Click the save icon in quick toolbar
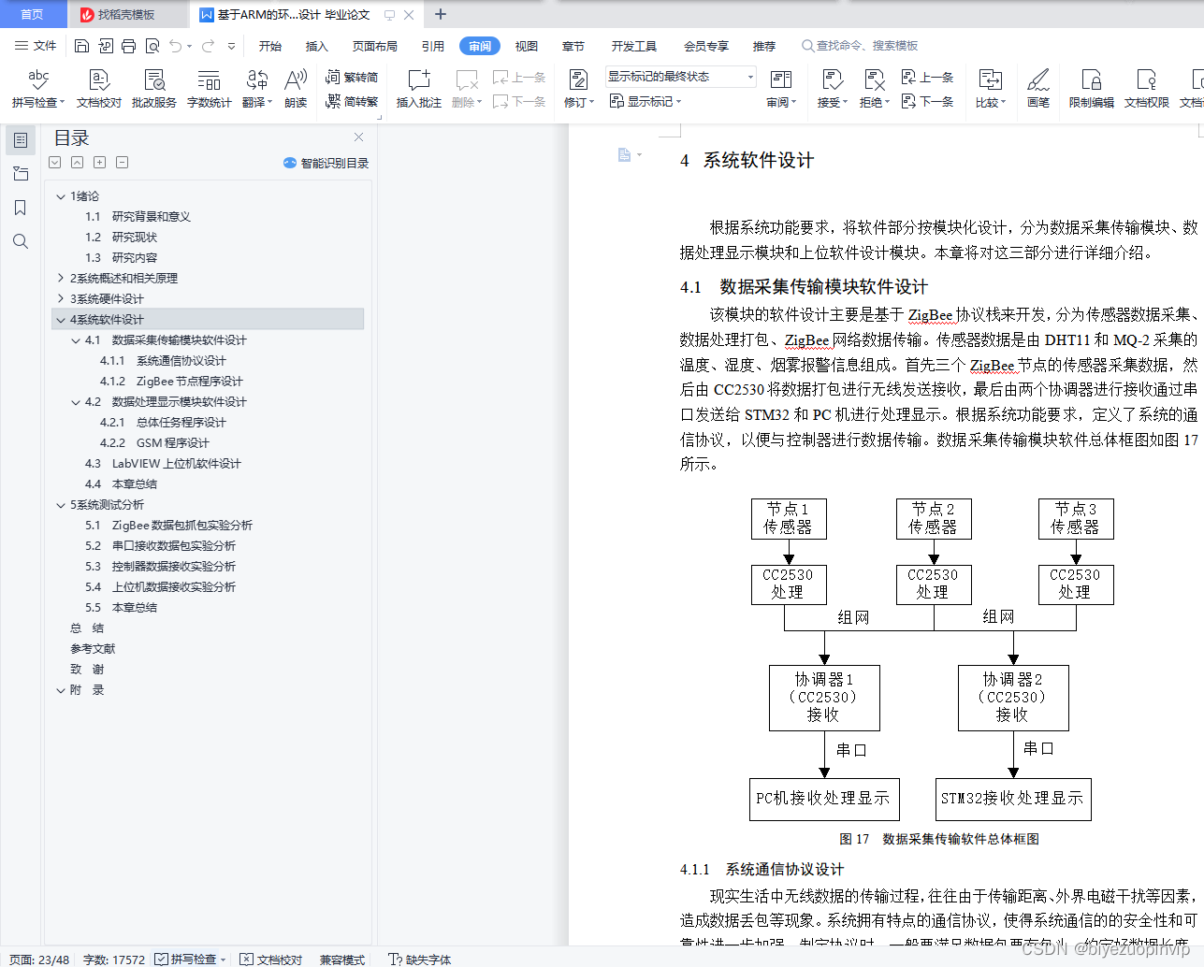 pyautogui.click(x=81, y=46)
